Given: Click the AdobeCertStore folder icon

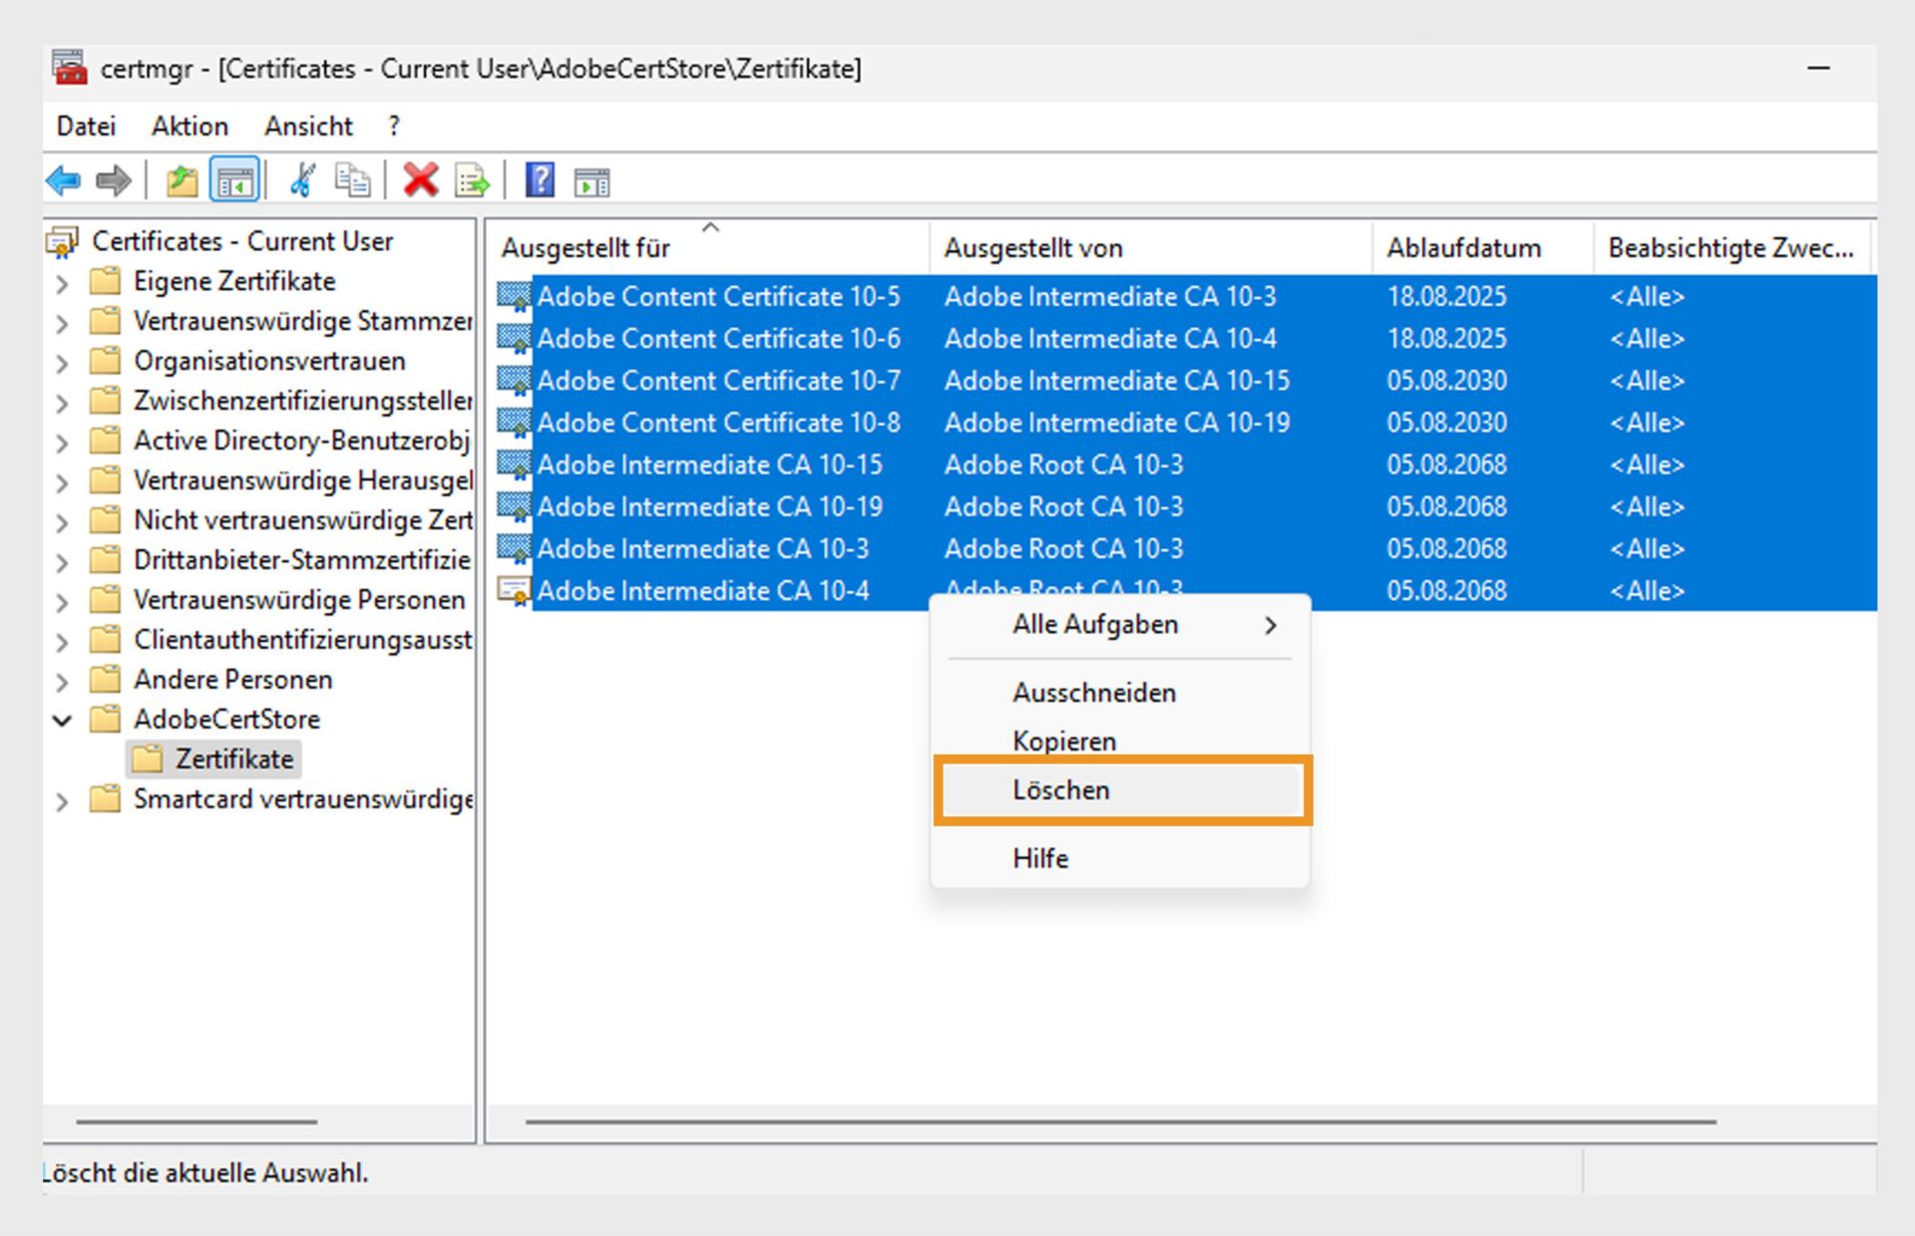Looking at the screenshot, I should tap(105, 719).
